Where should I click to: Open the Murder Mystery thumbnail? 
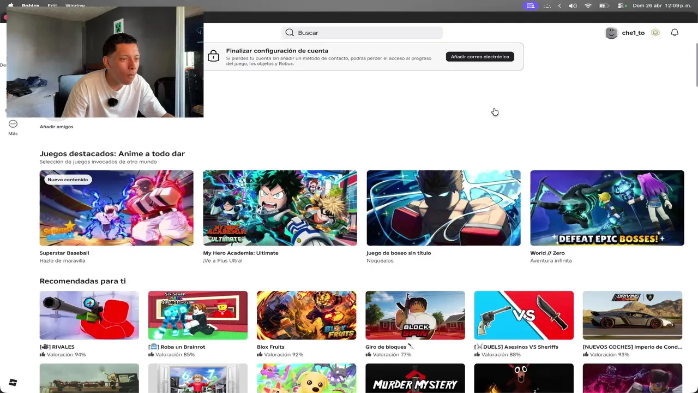tap(415, 378)
